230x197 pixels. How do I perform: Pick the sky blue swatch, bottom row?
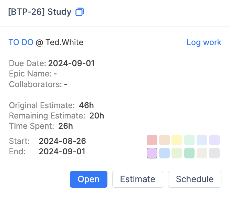164,153
